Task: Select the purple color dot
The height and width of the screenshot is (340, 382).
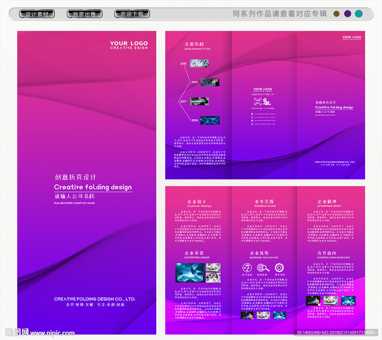Action: point(348,14)
